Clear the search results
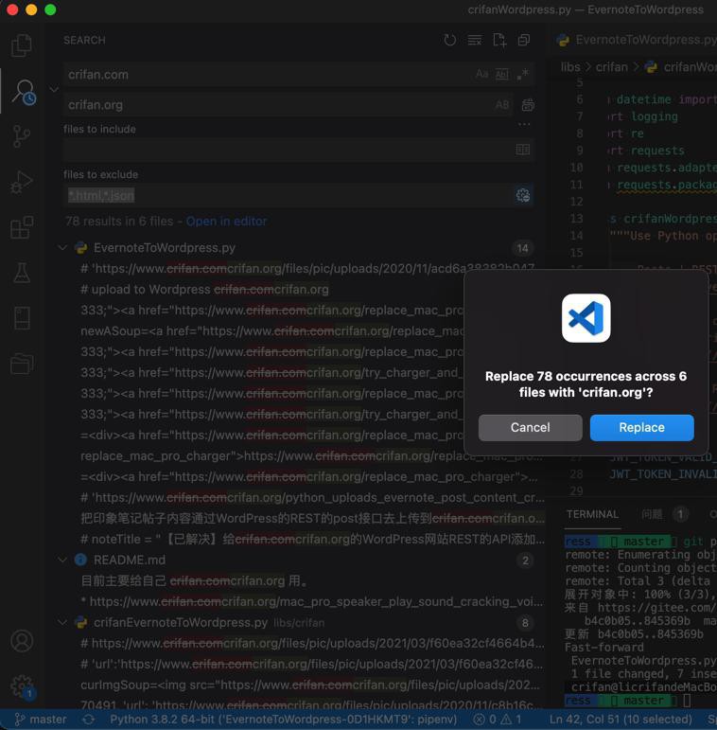 pyautogui.click(x=474, y=40)
